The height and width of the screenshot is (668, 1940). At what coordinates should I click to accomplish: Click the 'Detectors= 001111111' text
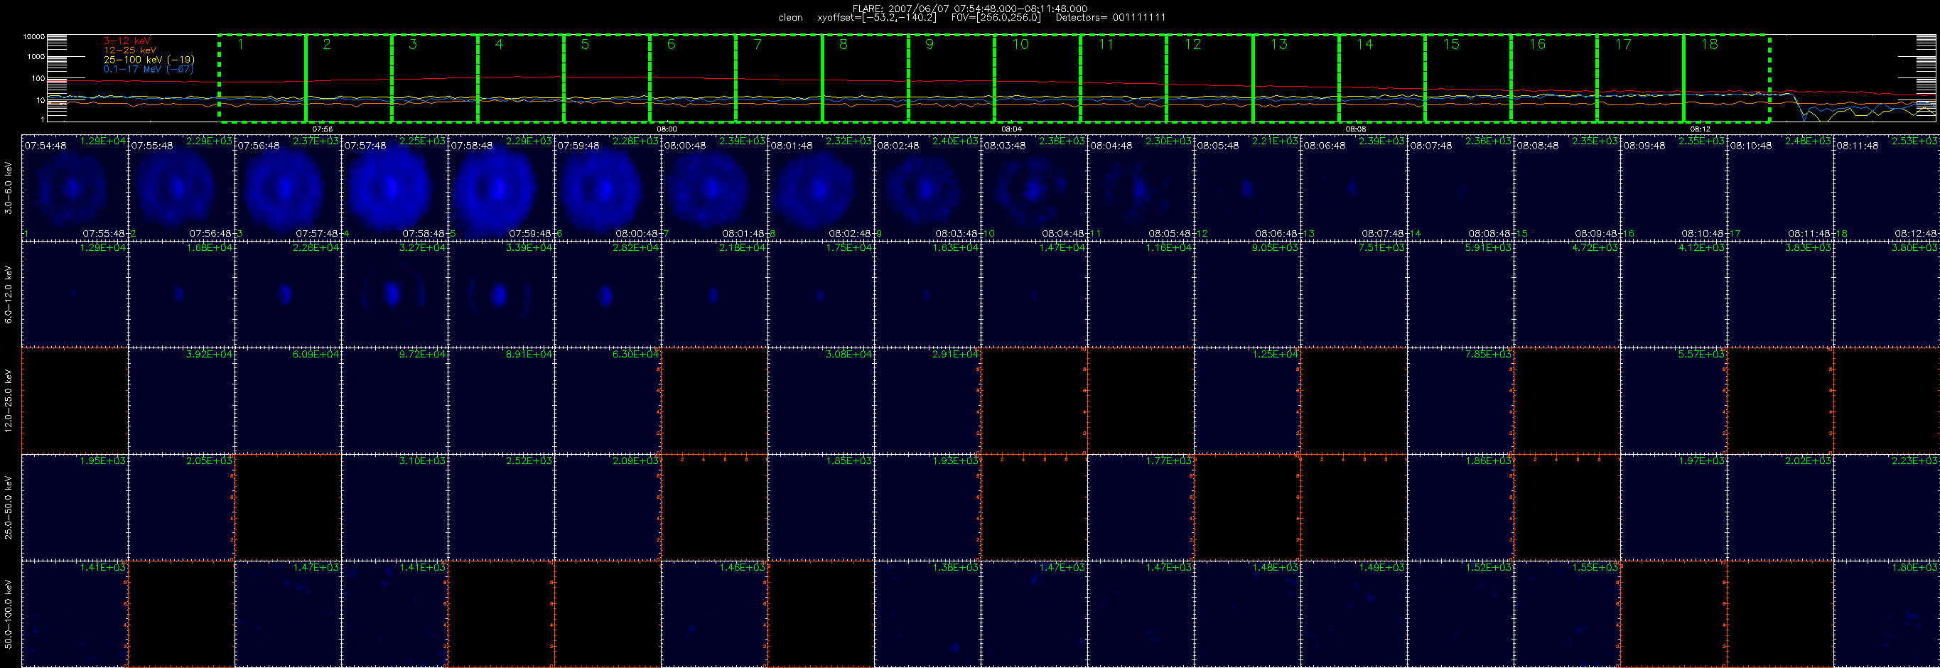(1110, 17)
